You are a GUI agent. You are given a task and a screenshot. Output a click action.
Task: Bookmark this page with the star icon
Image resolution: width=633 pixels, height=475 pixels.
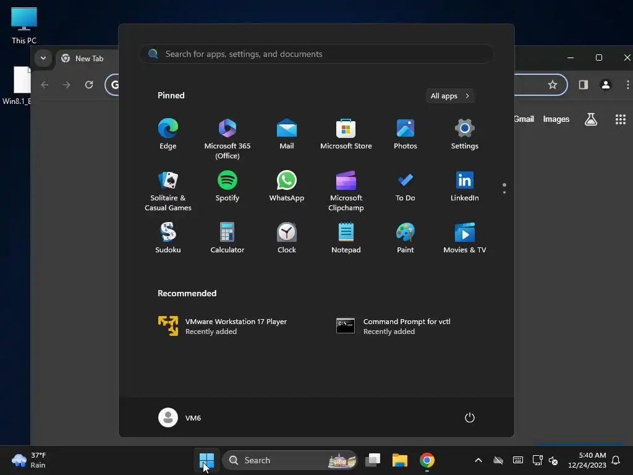click(552, 85)
